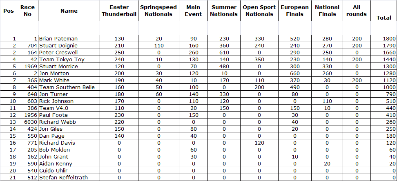Select race number 6030 cell

(x=28, y=122)
